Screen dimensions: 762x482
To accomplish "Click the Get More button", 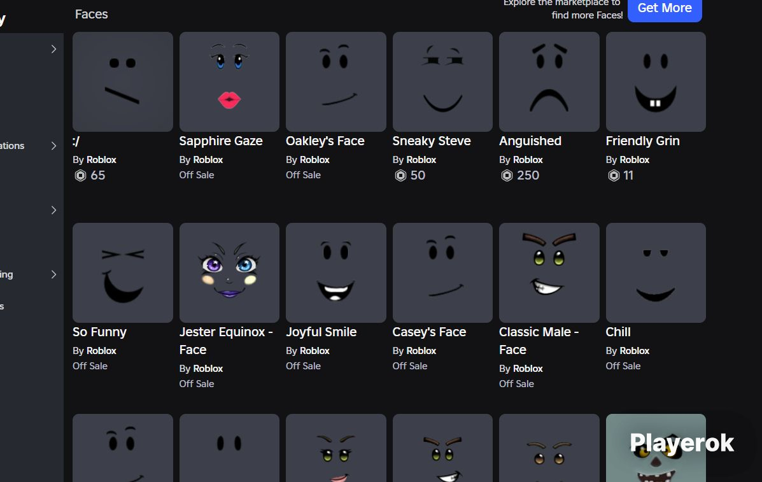I will [665, 9].
